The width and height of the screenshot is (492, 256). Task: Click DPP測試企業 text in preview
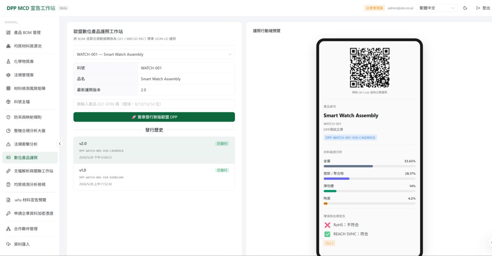333,129
